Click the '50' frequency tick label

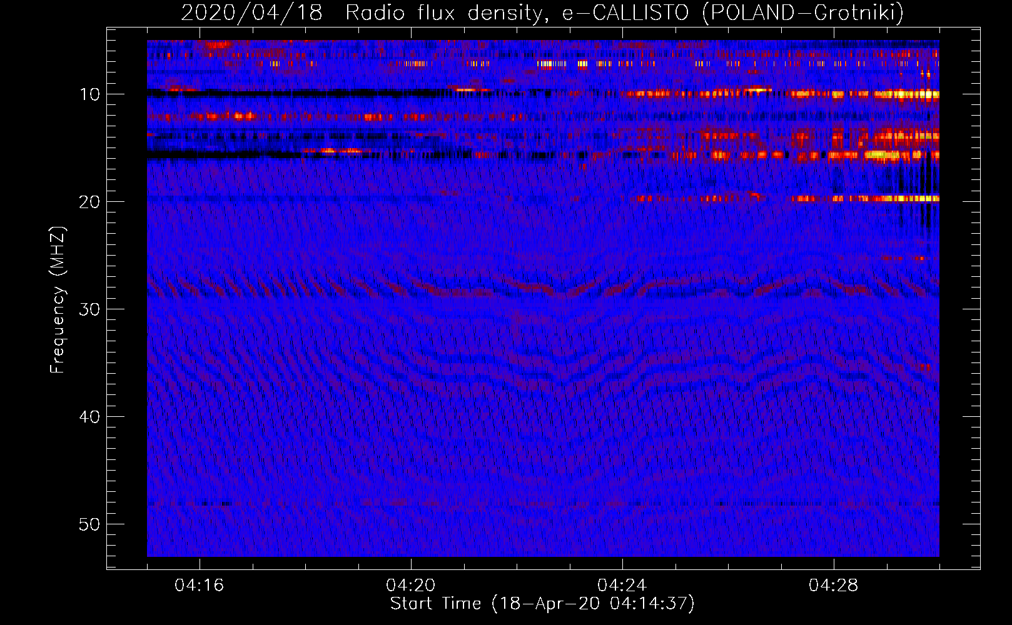[x=90, y=524]
